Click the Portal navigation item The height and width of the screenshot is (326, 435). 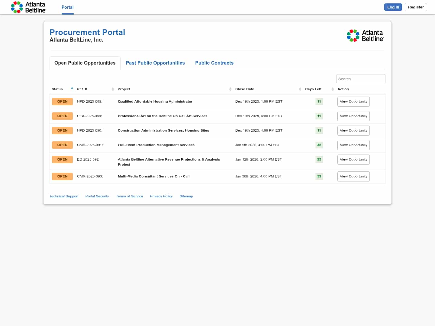pos(68,7)
